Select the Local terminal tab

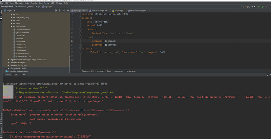16,75
